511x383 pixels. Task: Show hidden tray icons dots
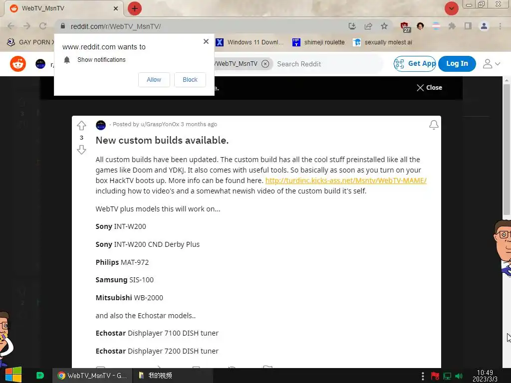423,376
